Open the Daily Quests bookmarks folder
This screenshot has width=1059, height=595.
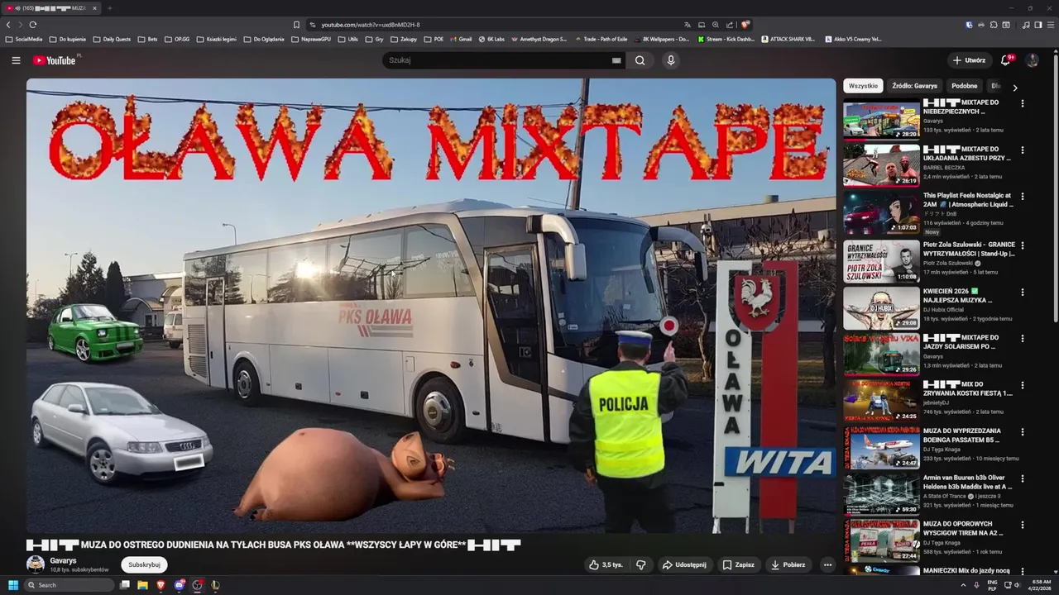[x=112, y=39]
